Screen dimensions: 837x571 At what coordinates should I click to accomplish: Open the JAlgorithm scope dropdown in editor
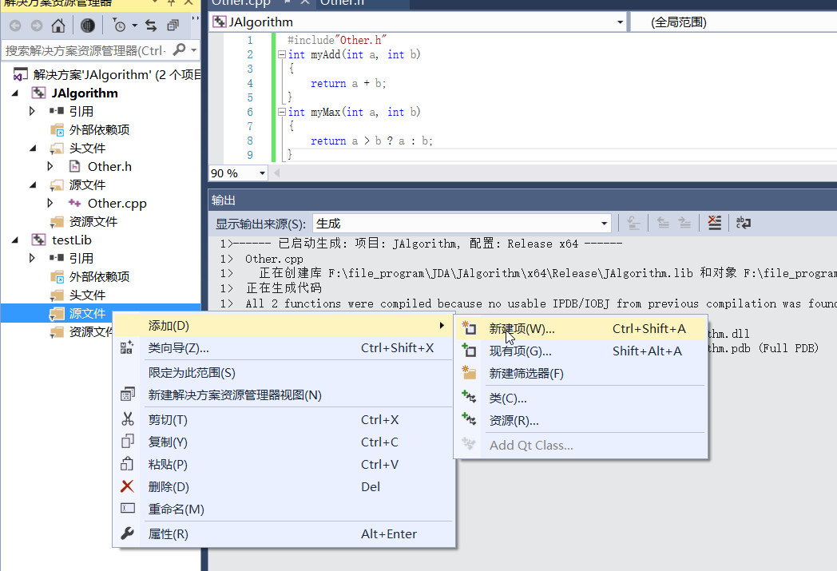620,22
